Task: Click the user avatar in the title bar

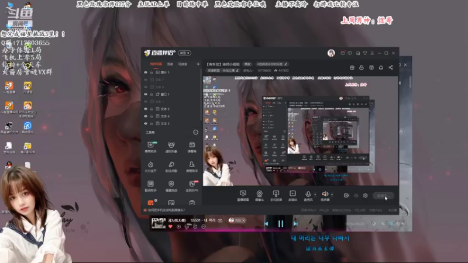Action: click(331, 53)
